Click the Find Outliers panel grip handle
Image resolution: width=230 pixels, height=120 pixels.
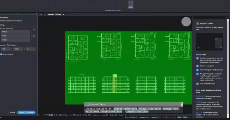pos(17,14)
